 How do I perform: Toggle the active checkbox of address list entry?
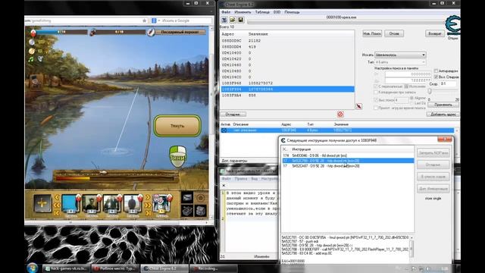coord(224,130)
